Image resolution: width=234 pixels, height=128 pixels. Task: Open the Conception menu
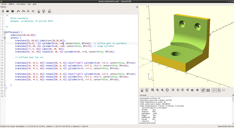click(21, 4)
